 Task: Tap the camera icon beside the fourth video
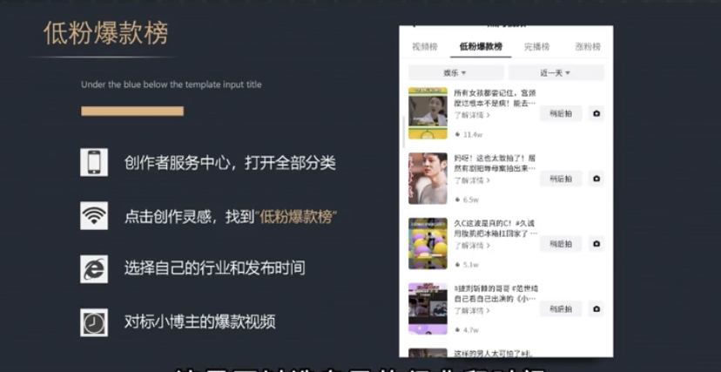[596, 308]
